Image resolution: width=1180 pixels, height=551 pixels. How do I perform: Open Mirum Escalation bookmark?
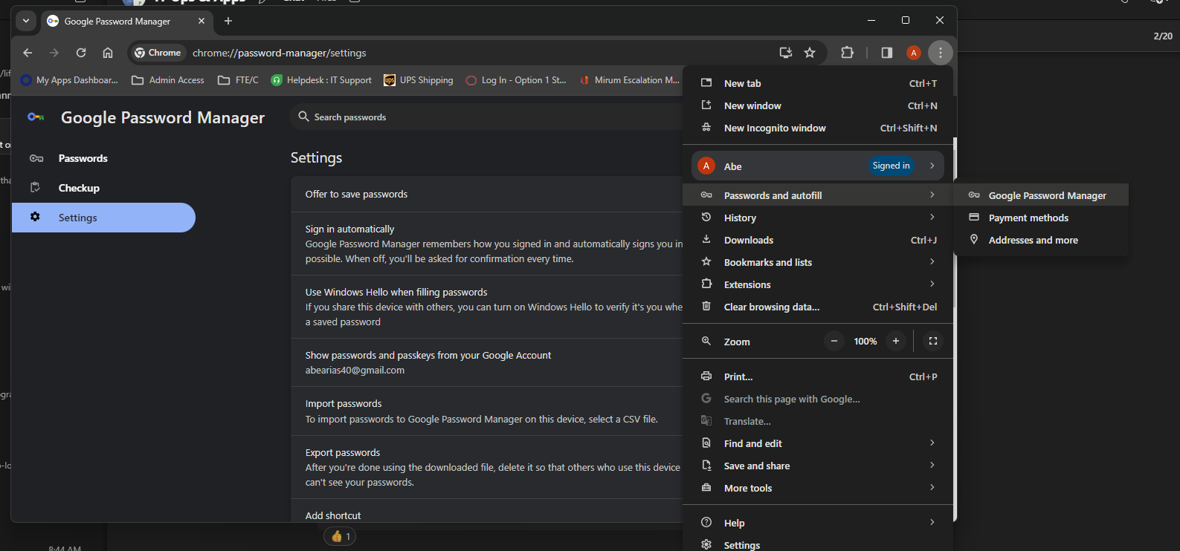(x=629, y=80)
